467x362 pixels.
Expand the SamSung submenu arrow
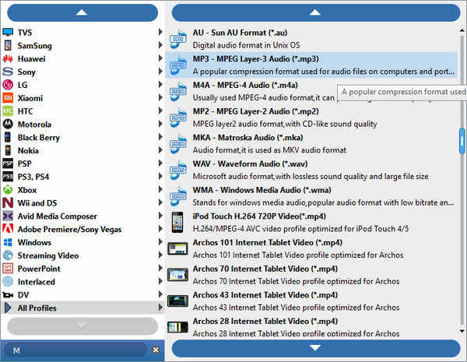[160, 45]
